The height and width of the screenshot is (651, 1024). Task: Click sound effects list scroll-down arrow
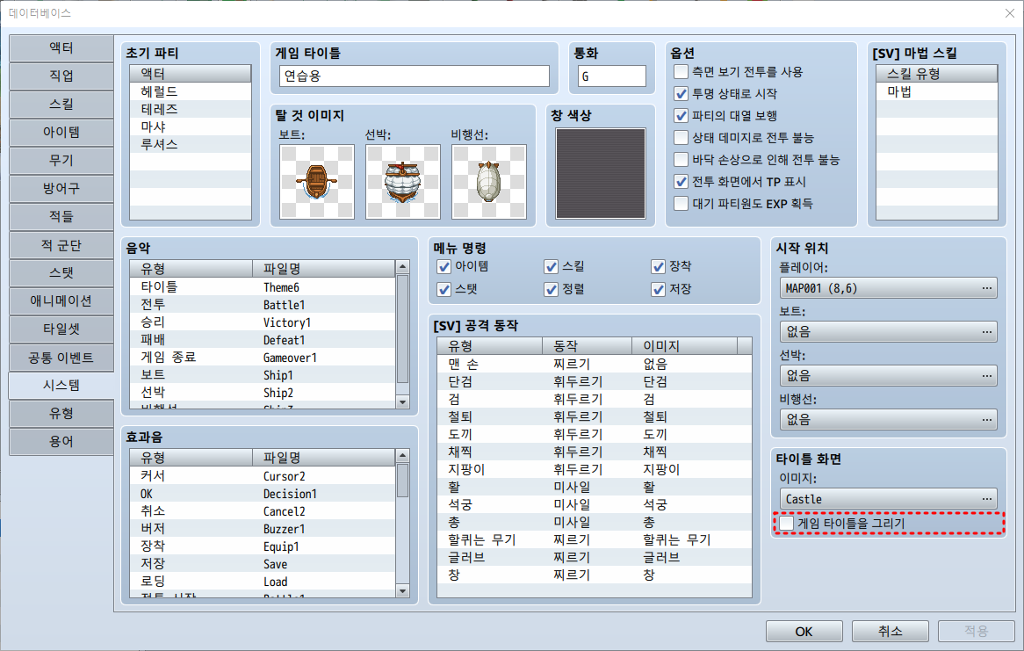tap(403, 591)
